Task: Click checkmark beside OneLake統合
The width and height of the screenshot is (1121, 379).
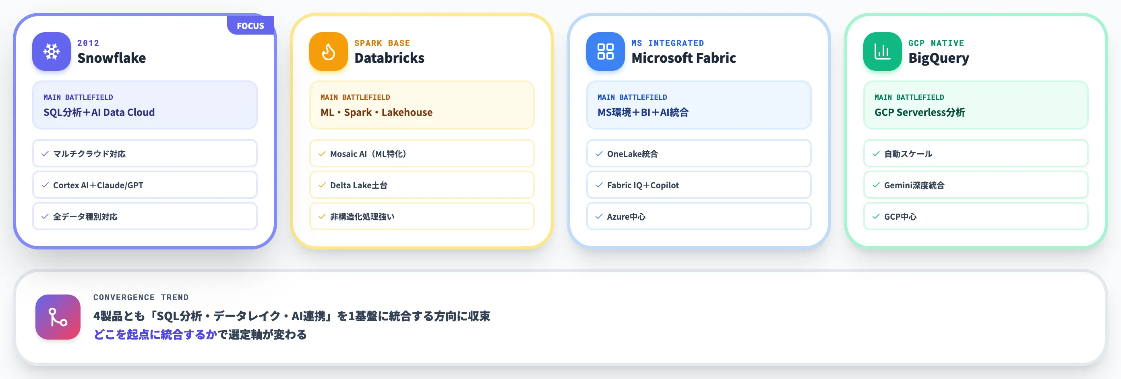Action: click(599, 154)
